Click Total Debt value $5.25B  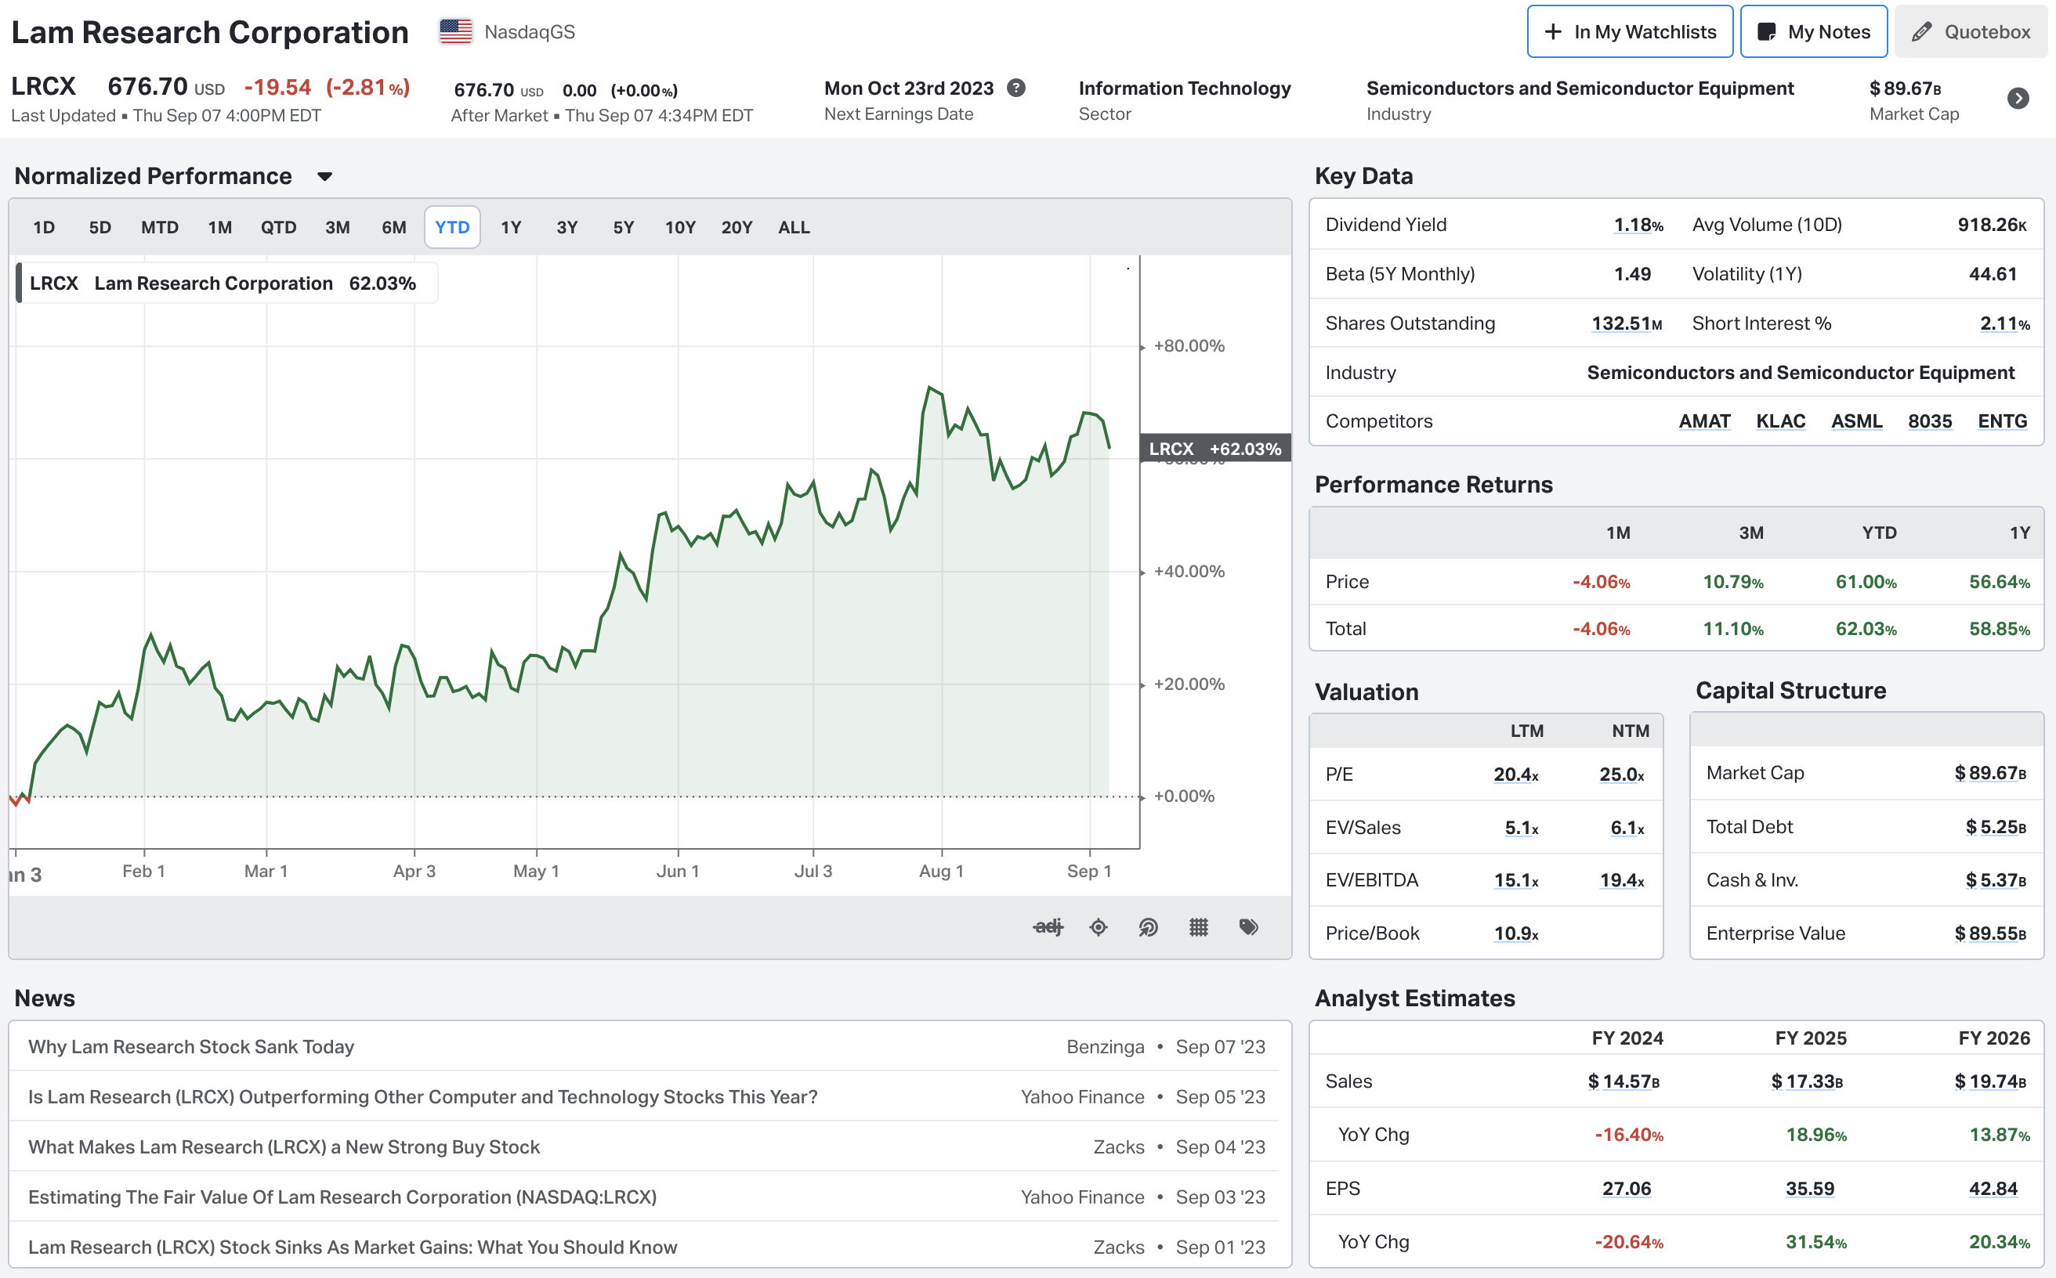click(1995, 827)
